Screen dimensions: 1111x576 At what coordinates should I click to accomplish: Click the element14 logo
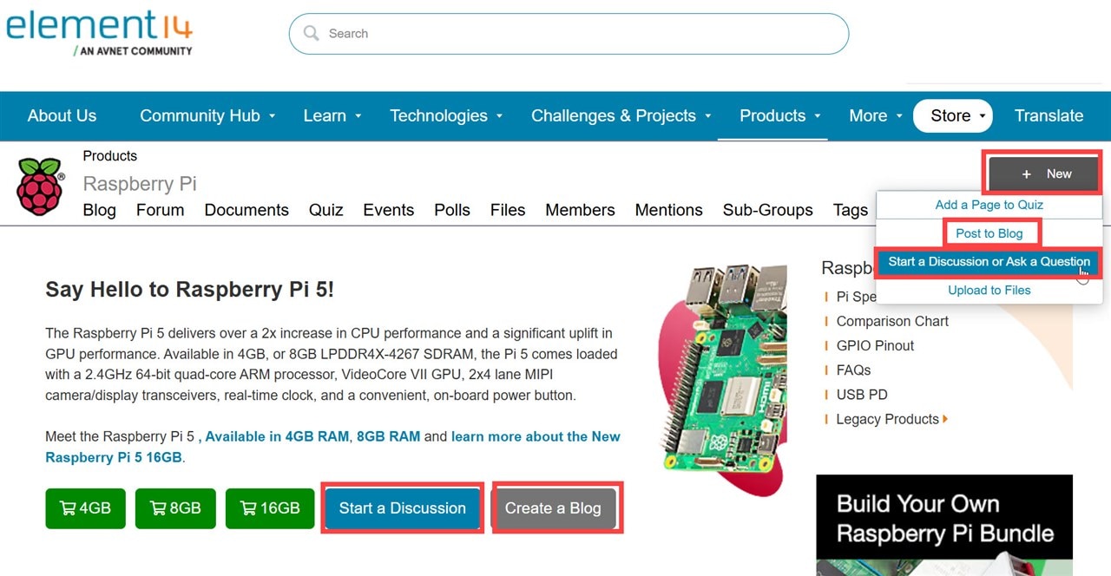(x=99, y=33)
